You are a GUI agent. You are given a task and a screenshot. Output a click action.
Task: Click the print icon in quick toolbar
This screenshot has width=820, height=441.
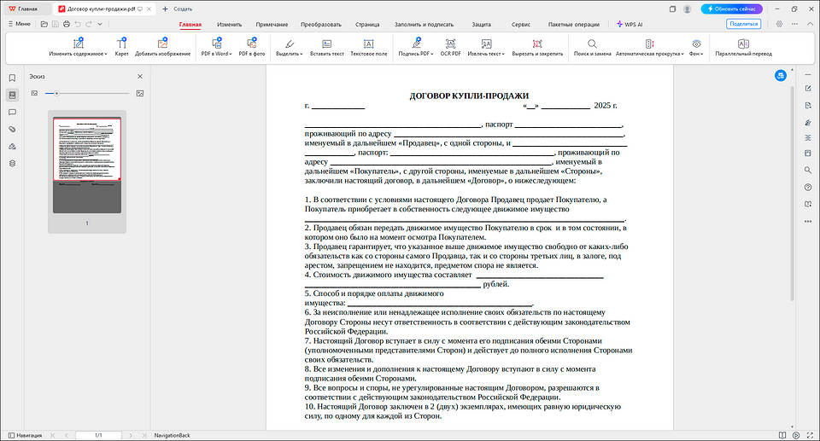[x=67, y=24]
